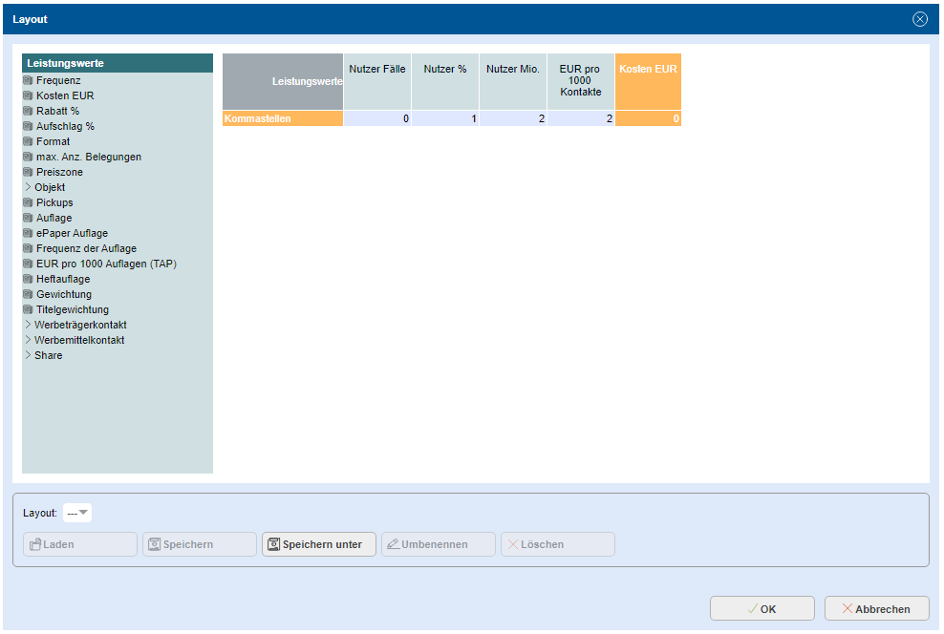Expand the Werbeträgerkontakt node
This screenshot has height=634, width=944.
(x=28, y=326)
